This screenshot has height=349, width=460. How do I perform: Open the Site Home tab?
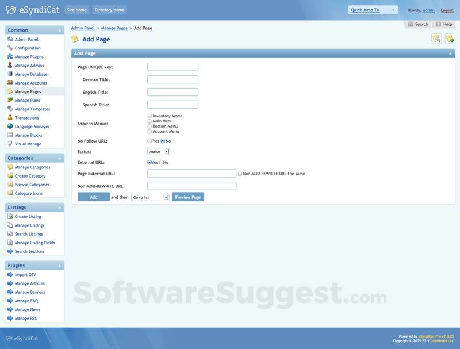pyautogui.click(x=77, y=10)
